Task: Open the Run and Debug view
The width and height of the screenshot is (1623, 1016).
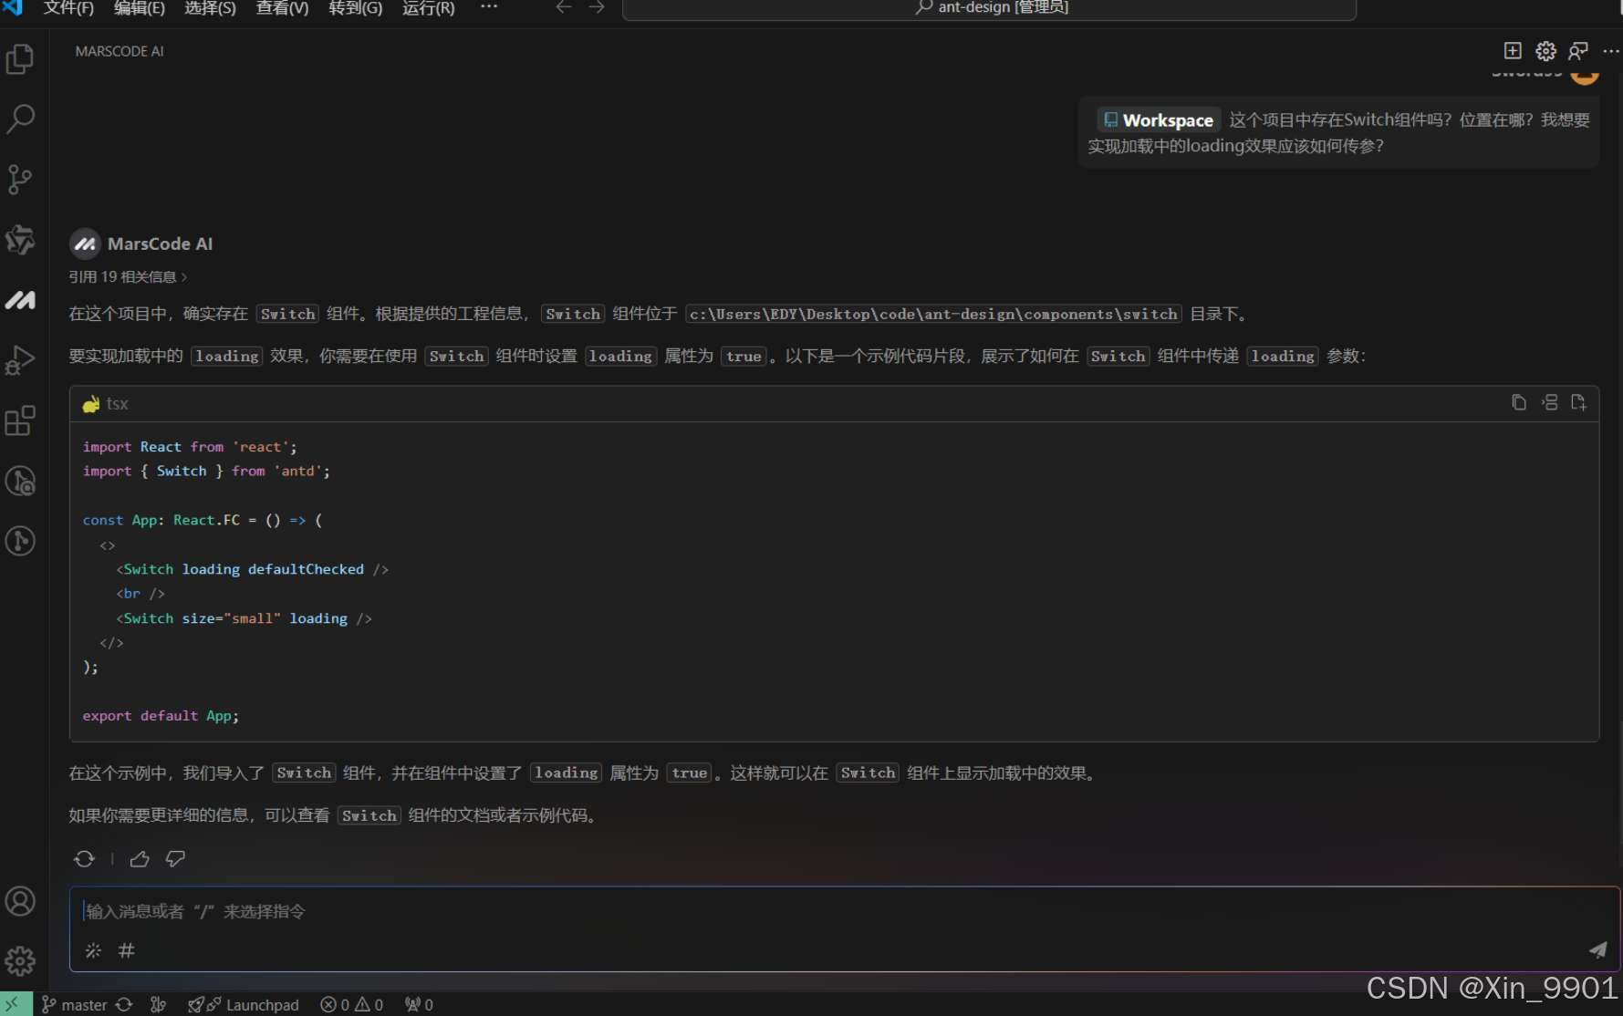Action: [x=20, y=360]
